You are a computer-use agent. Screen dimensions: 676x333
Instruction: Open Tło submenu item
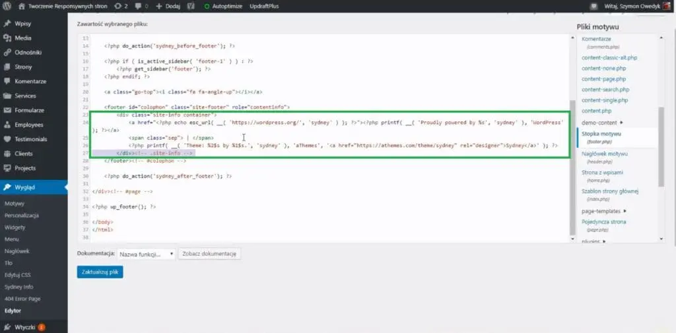[8, 263]
